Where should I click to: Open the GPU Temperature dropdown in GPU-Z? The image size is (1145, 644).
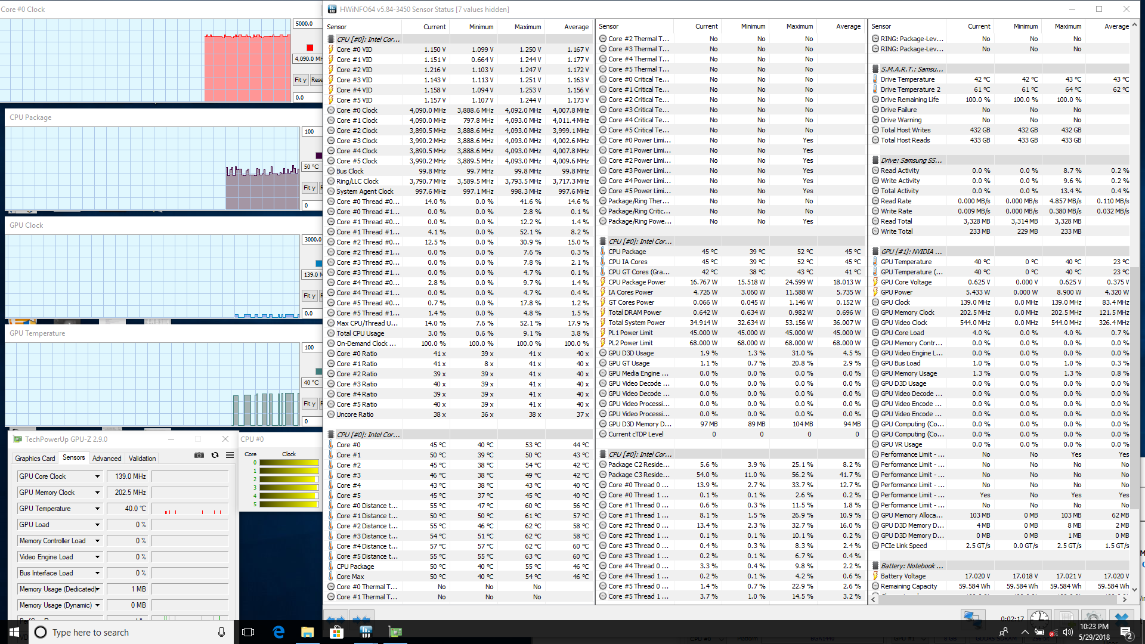click(x=97, y=509)
